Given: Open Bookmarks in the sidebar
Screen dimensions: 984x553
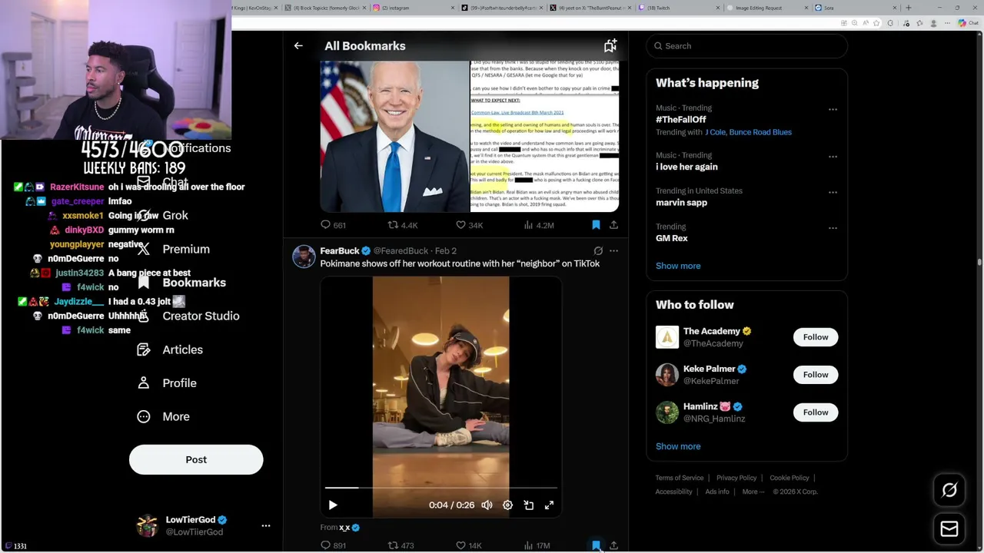Looking at the screenshot, I should pos(181,283).
